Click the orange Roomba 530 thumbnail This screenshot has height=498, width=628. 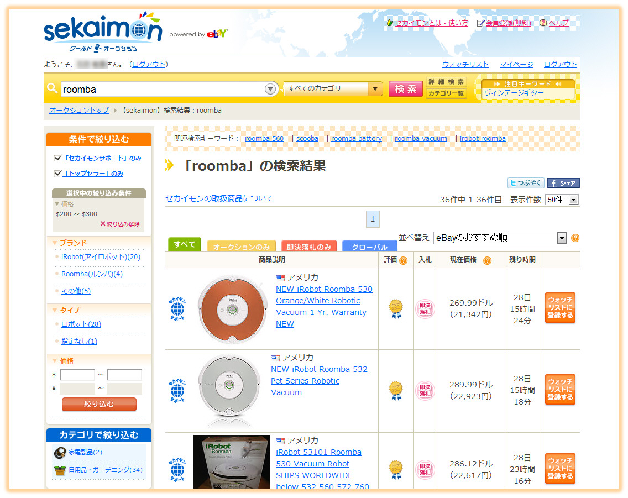point(233,310)
